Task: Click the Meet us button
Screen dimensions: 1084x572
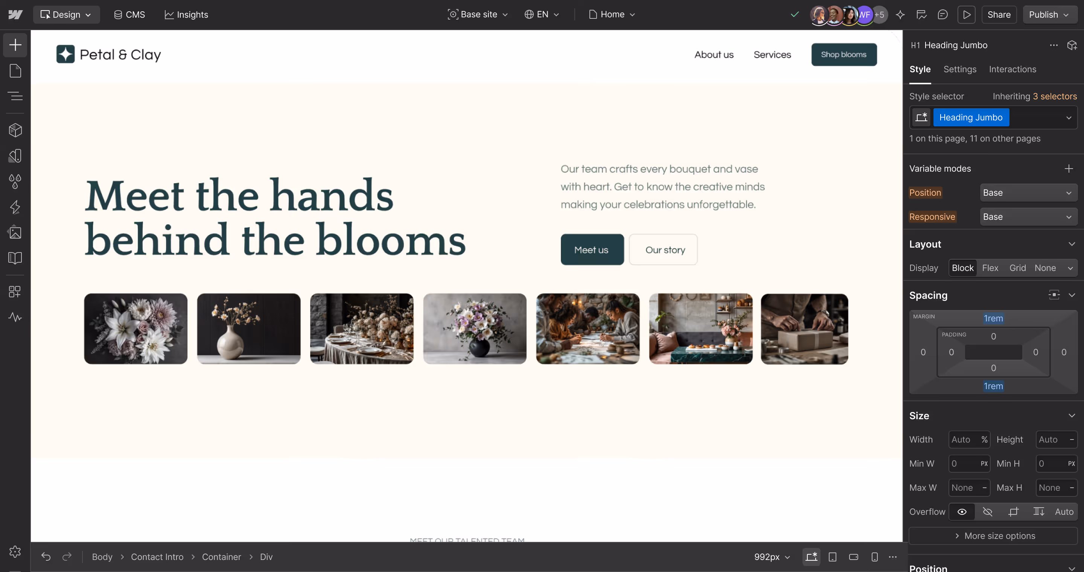Action: coord(592,250)
